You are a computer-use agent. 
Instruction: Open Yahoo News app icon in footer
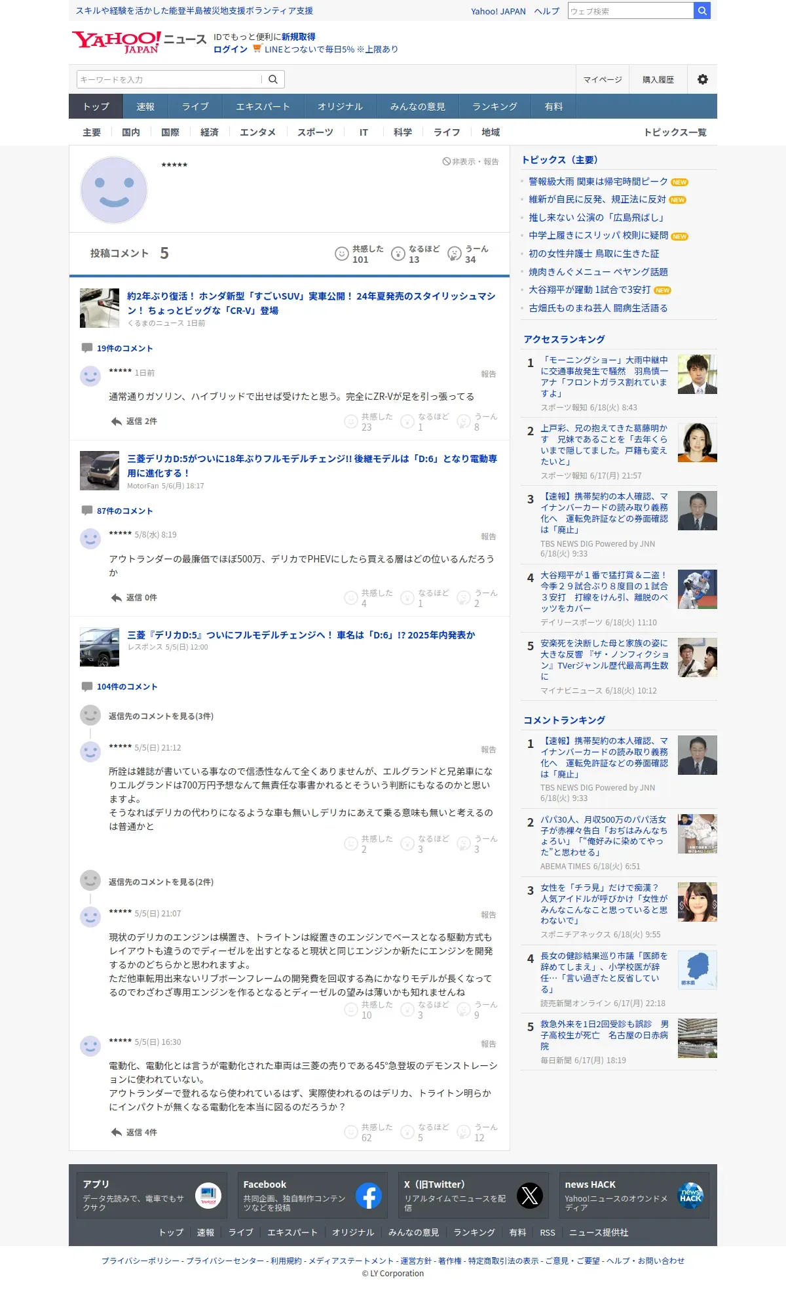pos(208,1196)
